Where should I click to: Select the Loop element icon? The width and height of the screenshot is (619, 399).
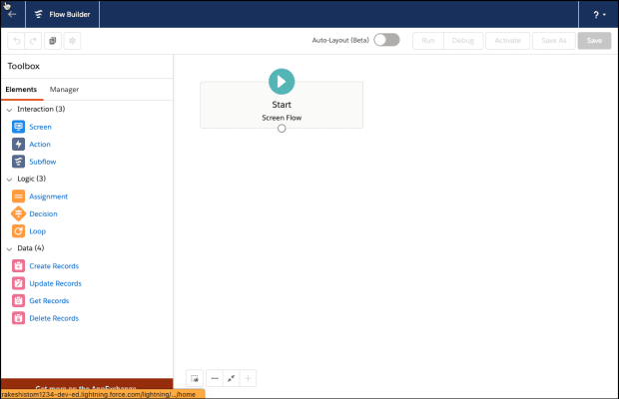[18, 231]
